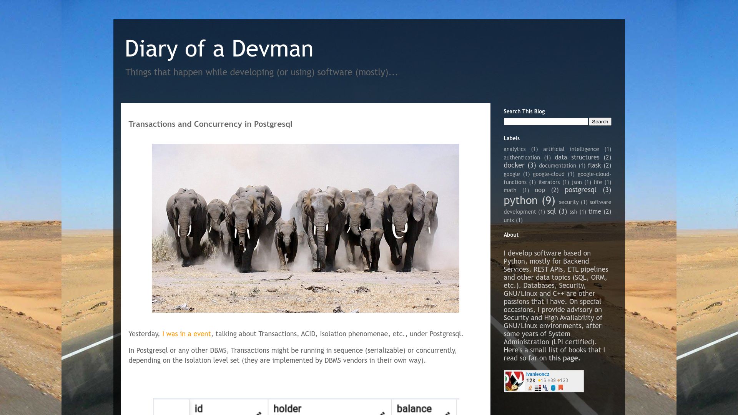The height and width of the screenshot is (415, 738).
Task: Follow the 'I was in a event' link
Action: click(x=186, y=334)
